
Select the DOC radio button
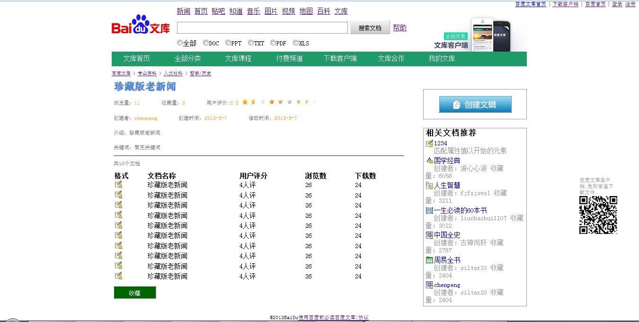pyautogui.click(x=206, y=43)
